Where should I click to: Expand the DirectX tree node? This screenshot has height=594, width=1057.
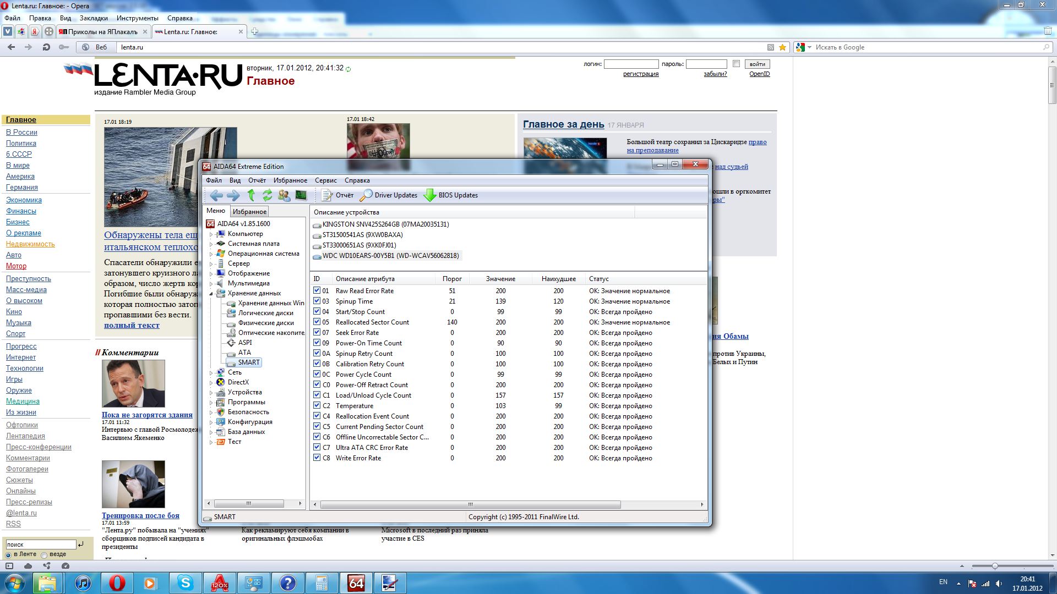coord(211,383)
